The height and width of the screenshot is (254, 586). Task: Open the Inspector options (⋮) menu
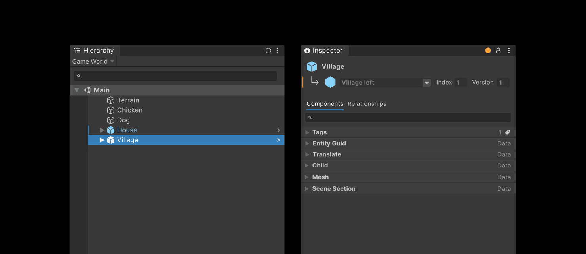pos(509,50)
